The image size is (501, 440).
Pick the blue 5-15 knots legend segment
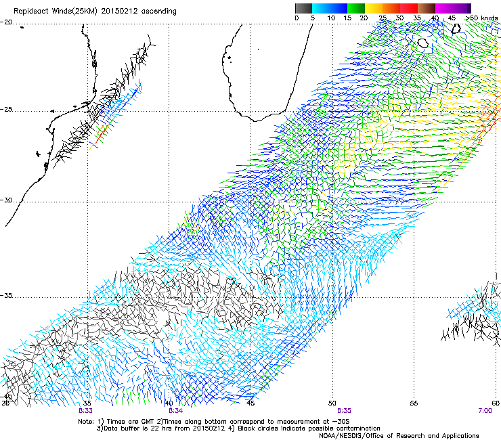click(330, 8)
